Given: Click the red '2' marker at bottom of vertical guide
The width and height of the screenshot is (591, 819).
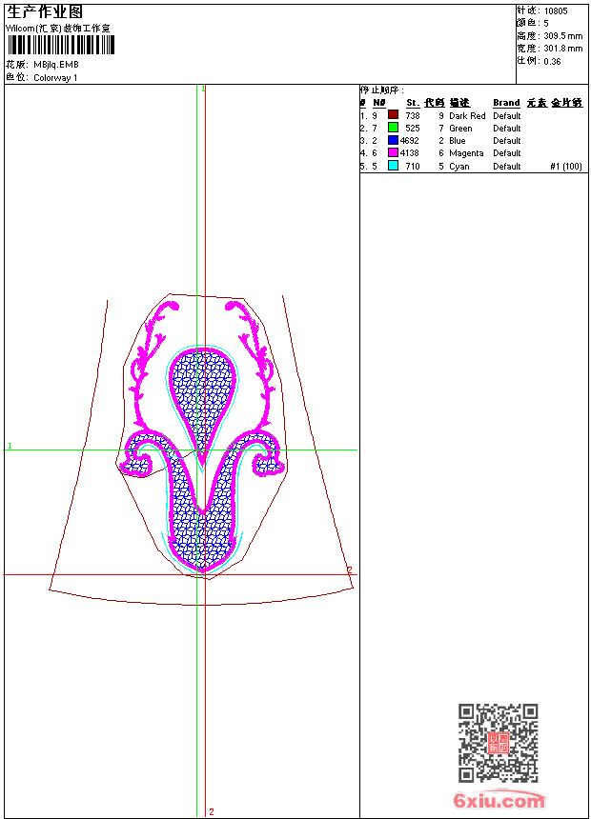Looking at the screenshot, I should (212, 811).
